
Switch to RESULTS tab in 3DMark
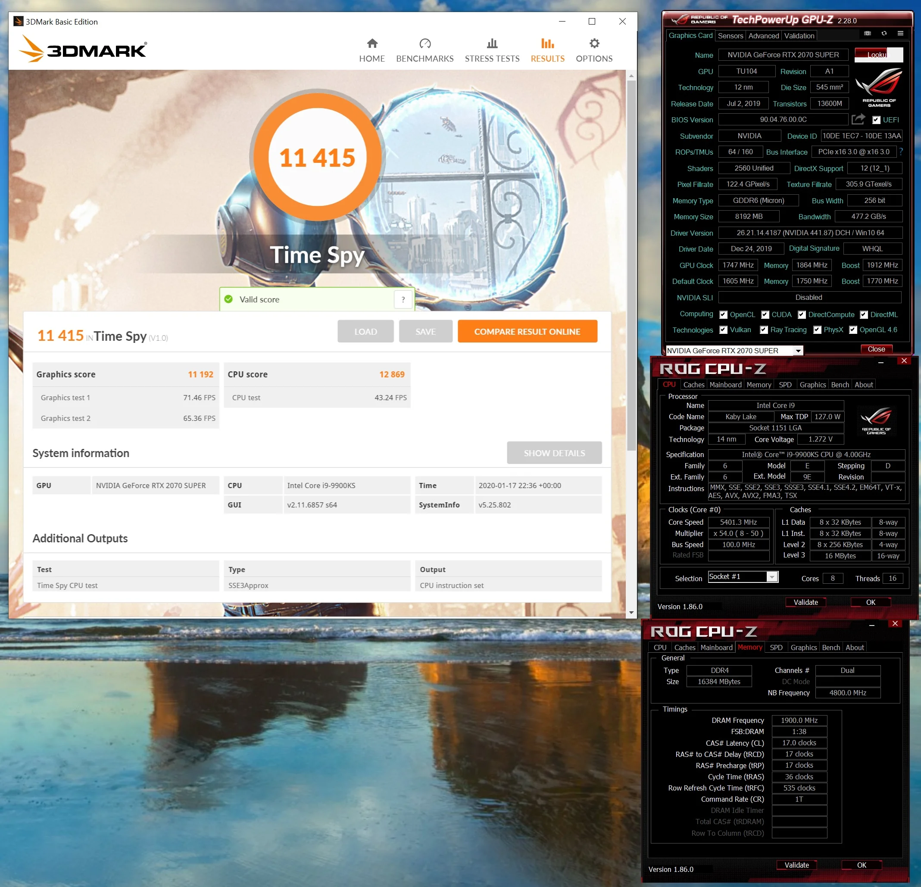coord(547,50)
